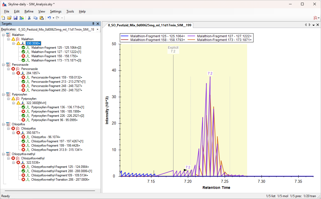Viewport: 321px width, 199px height.
Task: Collapse the Penconazole 284.1857+ precursor node
Action: 14,73
